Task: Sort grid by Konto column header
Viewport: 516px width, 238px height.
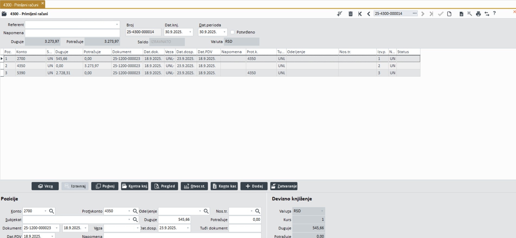Action: pyautogui.click(x=30, y=52)
